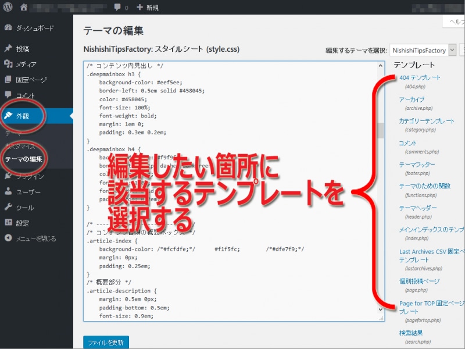Open ツール menu in the sidebar
This screenshot has height=349, width=465.
click(x=25, y=208)
